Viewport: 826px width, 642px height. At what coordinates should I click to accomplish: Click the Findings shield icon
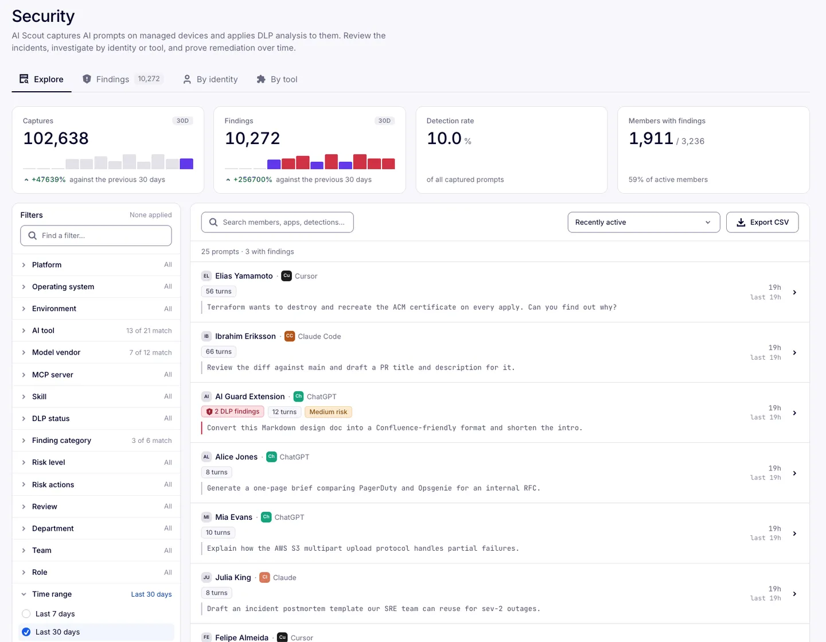[x=87, y=79]
